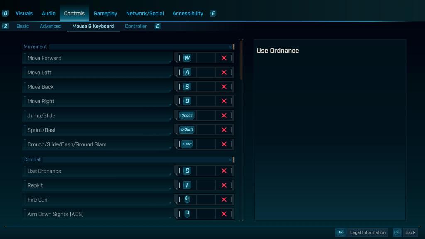
Task: Click the L-Ctrl binding for Crouch/Slide
Action: tap(186, 144)
